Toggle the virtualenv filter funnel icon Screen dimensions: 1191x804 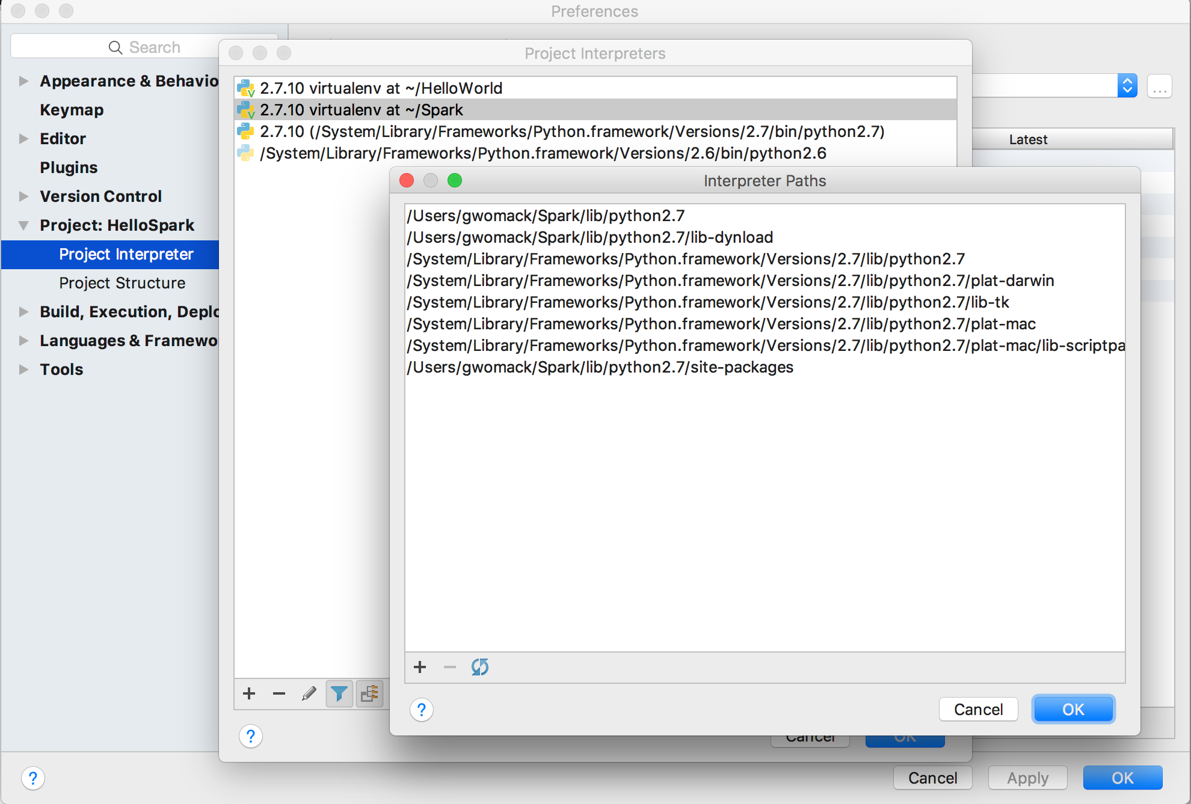click(x=339, y=694)
